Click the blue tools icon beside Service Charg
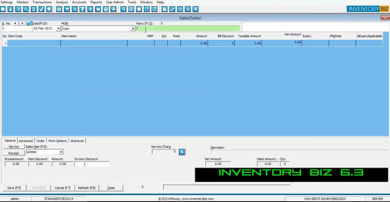Viewport: 390px width, 202px height. (x=182, y=152)
